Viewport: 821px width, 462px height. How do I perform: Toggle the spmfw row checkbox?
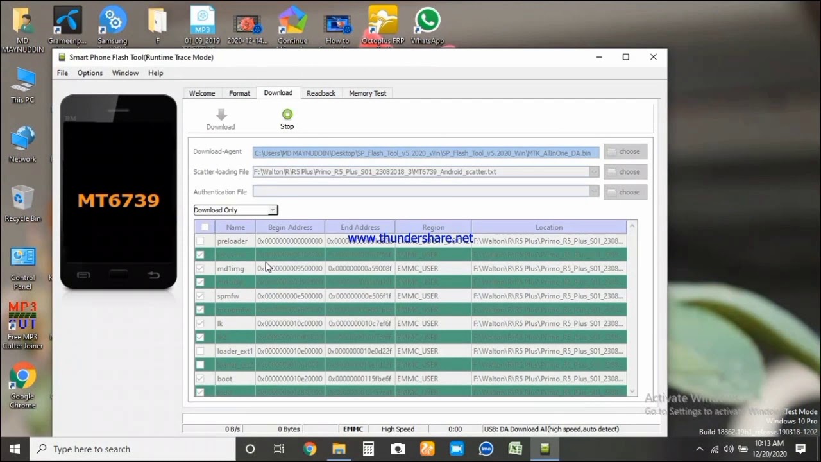(200, 296)
